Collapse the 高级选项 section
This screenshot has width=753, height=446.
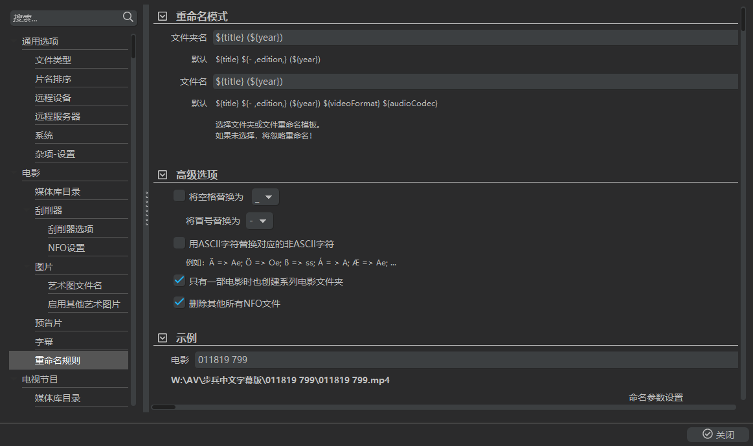point(163,175)
